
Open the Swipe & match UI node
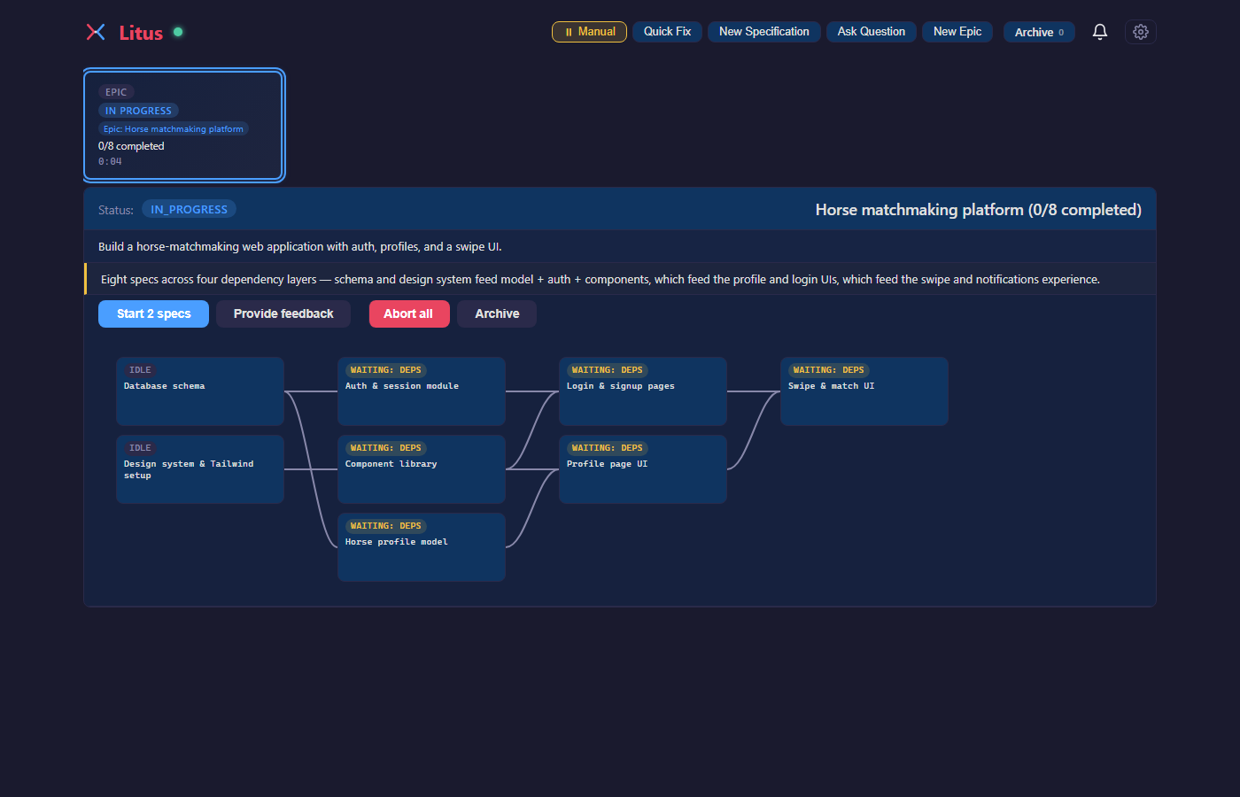864,391
